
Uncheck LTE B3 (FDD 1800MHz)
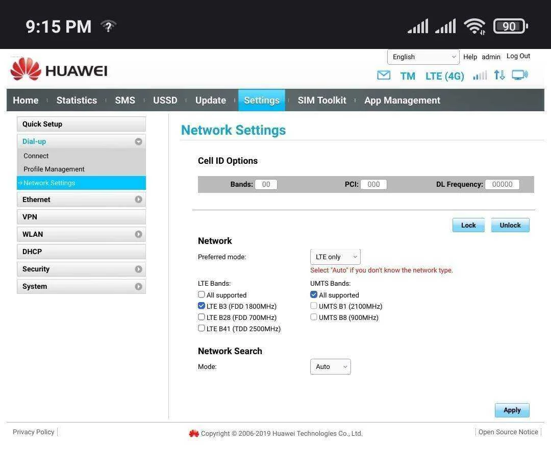tap(202, 306)
